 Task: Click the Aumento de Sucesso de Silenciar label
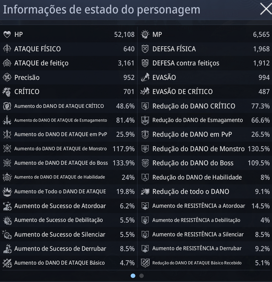click(x=59, y=234)
